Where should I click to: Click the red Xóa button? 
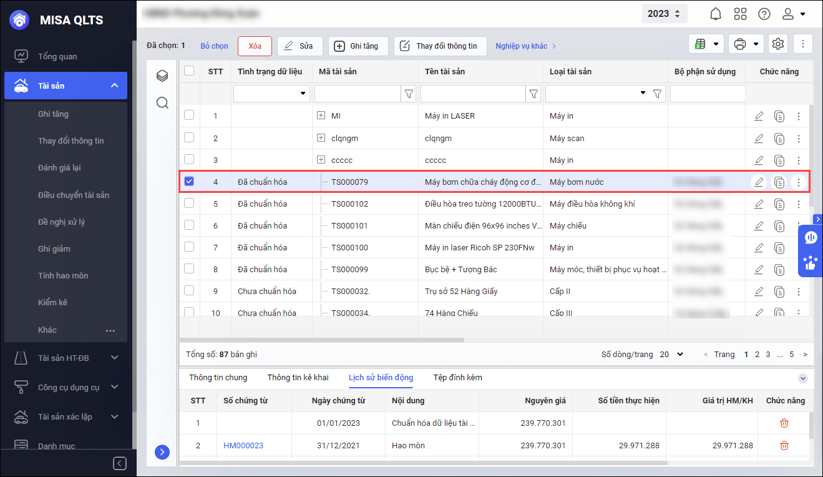[255, 46]
